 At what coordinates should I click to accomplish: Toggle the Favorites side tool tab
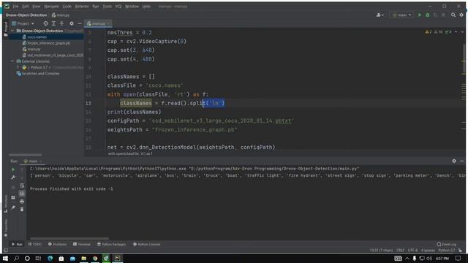pyautogui.click(x=6, y=227)
